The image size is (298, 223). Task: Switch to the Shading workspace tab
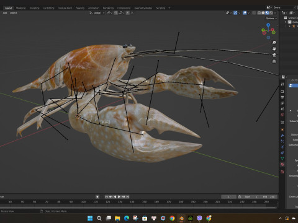pos(80,8)
